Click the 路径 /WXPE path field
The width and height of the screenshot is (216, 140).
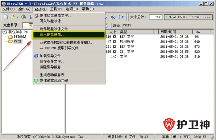(x=168, y=25)
